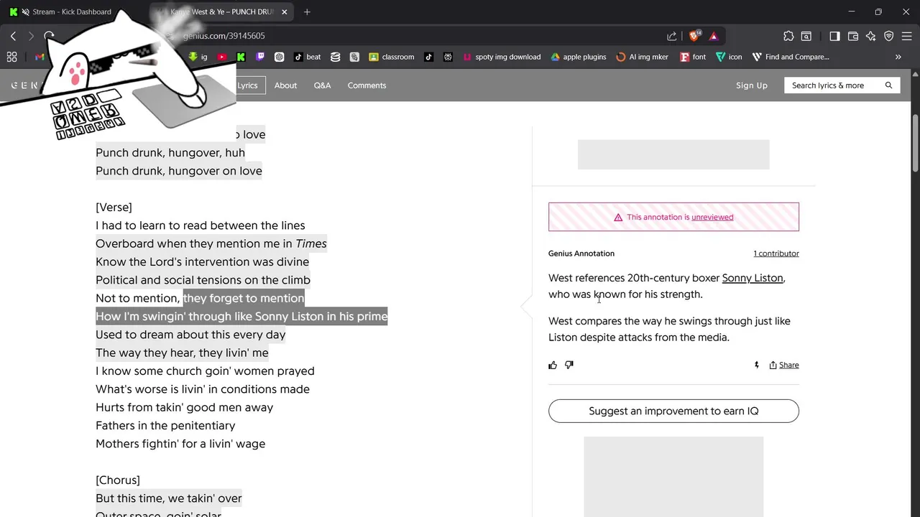Click lyric 'Used to dream about this every day'
This screenshot has width=920, height=517.
click(x=190, y=335)
